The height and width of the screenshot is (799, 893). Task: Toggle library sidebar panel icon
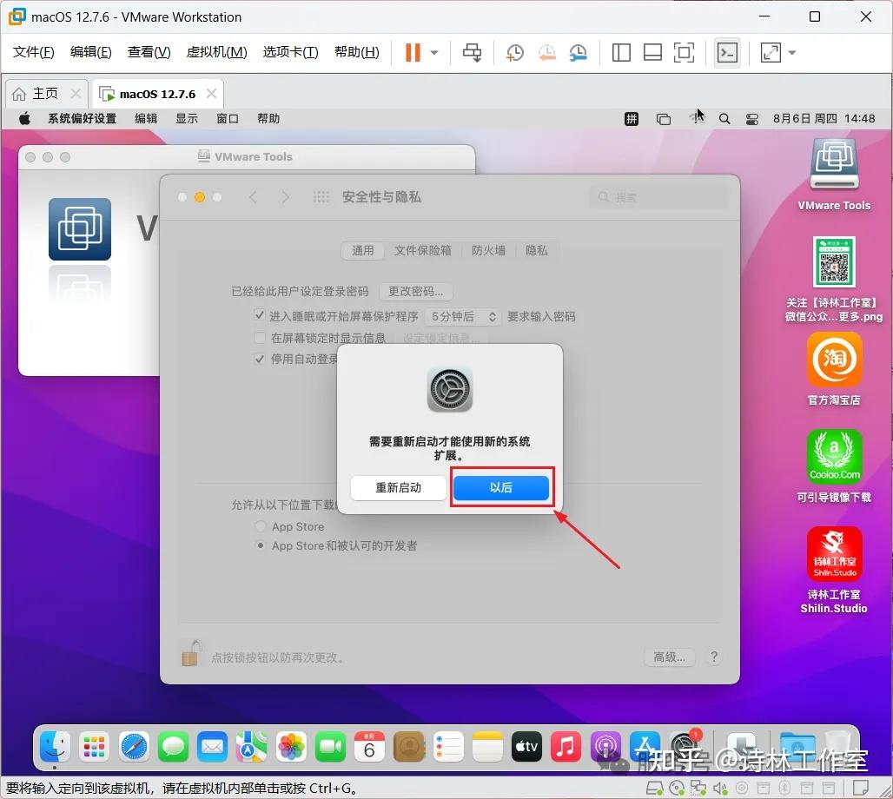(x=621, y=52)
